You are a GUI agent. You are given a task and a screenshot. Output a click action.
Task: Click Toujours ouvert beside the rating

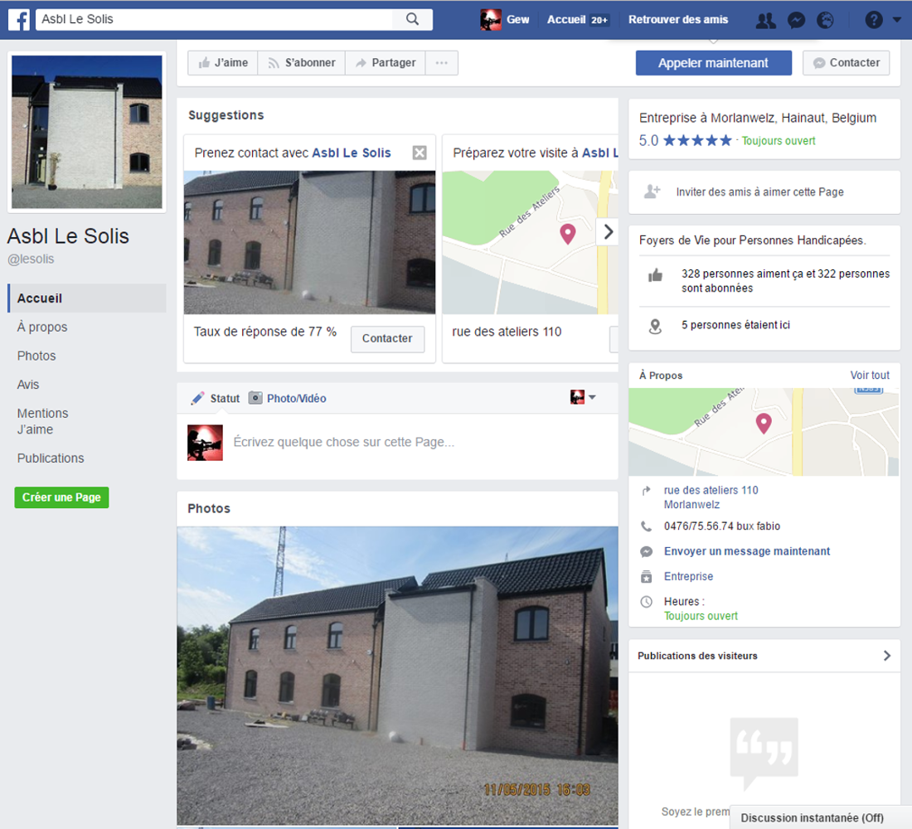(779, 141)
